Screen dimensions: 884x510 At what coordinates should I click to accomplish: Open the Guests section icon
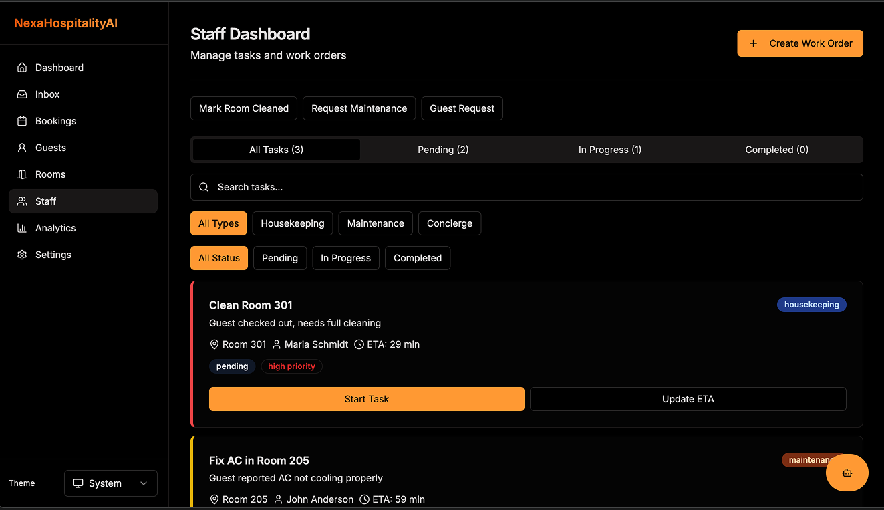click(x=22, y=147)
